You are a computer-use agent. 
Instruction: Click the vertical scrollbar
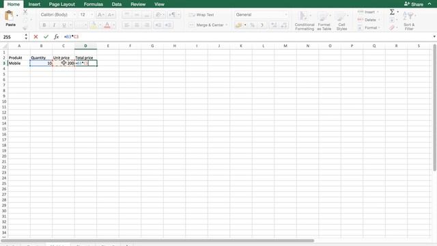[435, 107]
